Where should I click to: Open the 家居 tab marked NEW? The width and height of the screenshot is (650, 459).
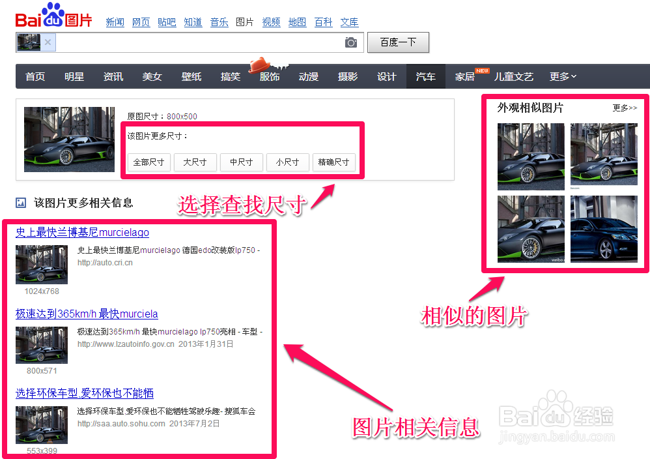click(x=465, y=77)
